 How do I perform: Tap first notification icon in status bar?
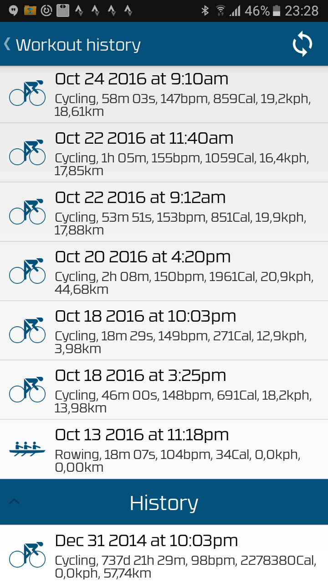point(13,10)
